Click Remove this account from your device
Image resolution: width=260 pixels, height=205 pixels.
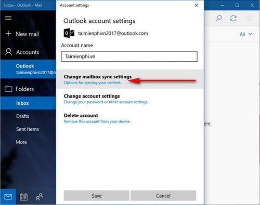97,121
